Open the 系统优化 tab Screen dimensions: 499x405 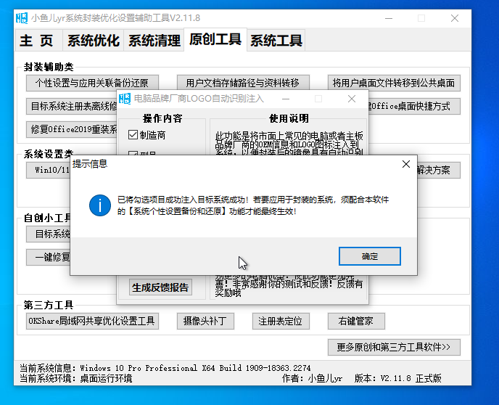click(93, 41)
